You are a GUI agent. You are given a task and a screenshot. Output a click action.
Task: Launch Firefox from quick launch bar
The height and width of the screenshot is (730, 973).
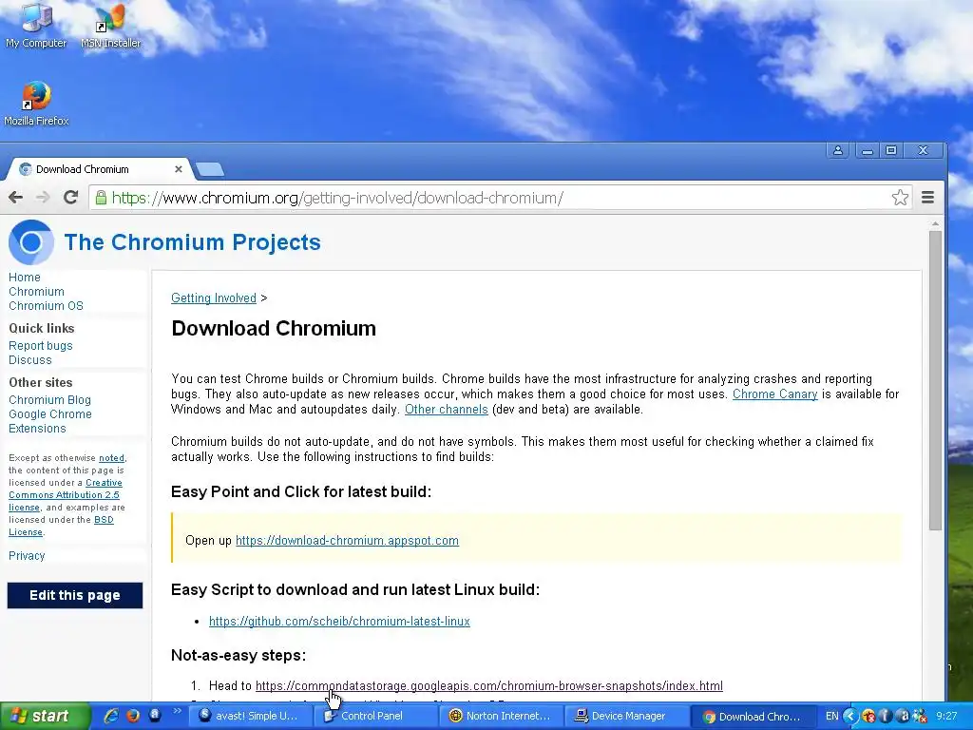pos(133,716)
